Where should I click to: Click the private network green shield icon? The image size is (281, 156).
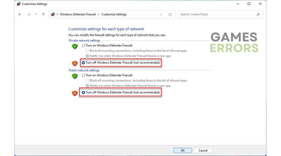[75, 46]
